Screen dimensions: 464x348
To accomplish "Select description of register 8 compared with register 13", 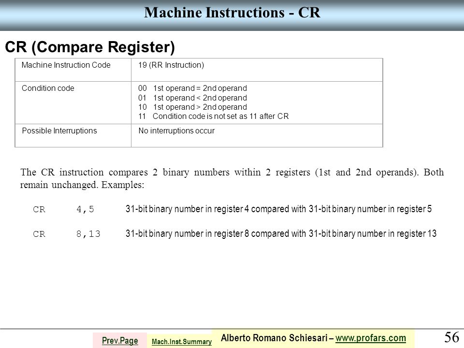I will (x=281, y=233).
